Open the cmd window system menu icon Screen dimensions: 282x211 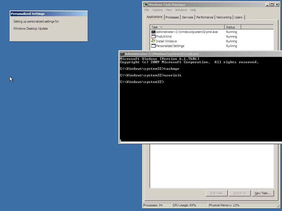pyautogui.click(x=122, y=54)
